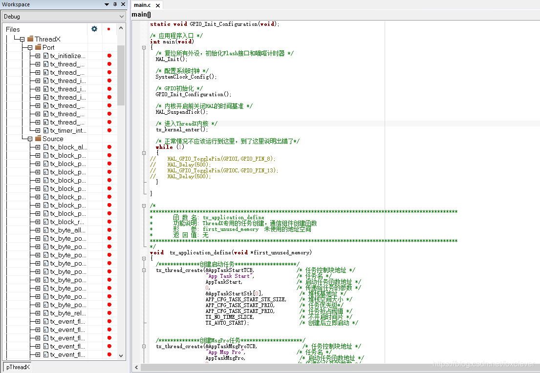Click the tx_initialize file icon
Image resolution: width=540 pixels, height=373 pixels.
[x=46, y=55]
